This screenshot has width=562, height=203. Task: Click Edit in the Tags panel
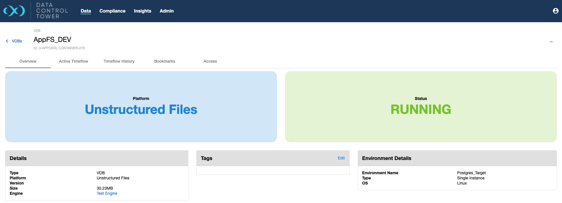click(341, 158)
